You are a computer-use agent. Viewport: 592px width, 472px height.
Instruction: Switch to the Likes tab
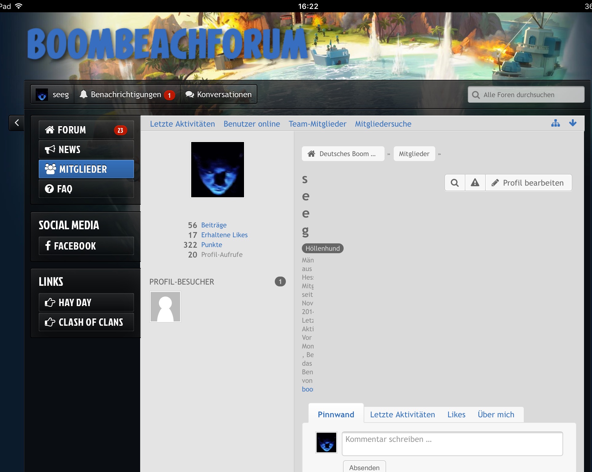click(x=456, y=415)
